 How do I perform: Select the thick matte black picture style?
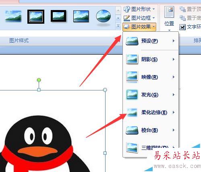(x=58, y=16)
